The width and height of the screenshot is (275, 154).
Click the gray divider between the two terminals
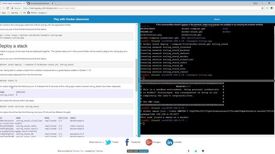pyautogui.click(x=208, y=81)
